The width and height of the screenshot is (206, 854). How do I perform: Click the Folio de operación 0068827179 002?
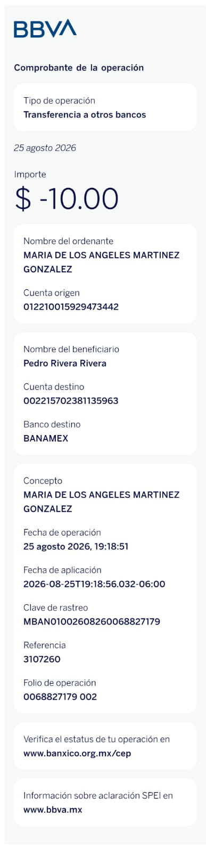tap(60, 697)
